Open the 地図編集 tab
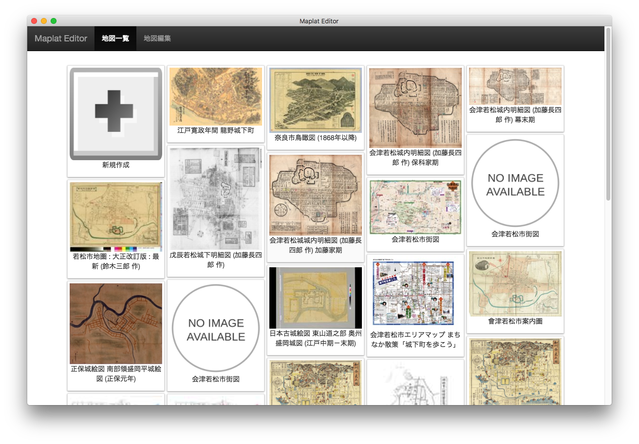639x444 pixels. click(157, 38)
